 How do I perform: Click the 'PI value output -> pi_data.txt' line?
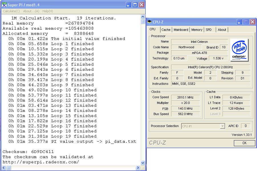(72, 142)
